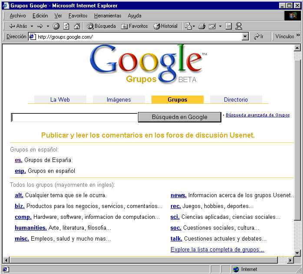Click the Google Grupos logo
Viewport: 303px width, 274px height.
pos(148,65)
